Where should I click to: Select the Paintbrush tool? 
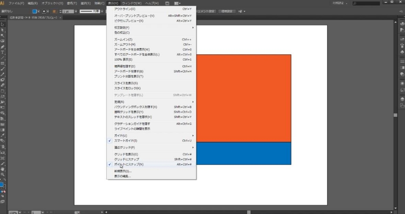pos(3,69)
